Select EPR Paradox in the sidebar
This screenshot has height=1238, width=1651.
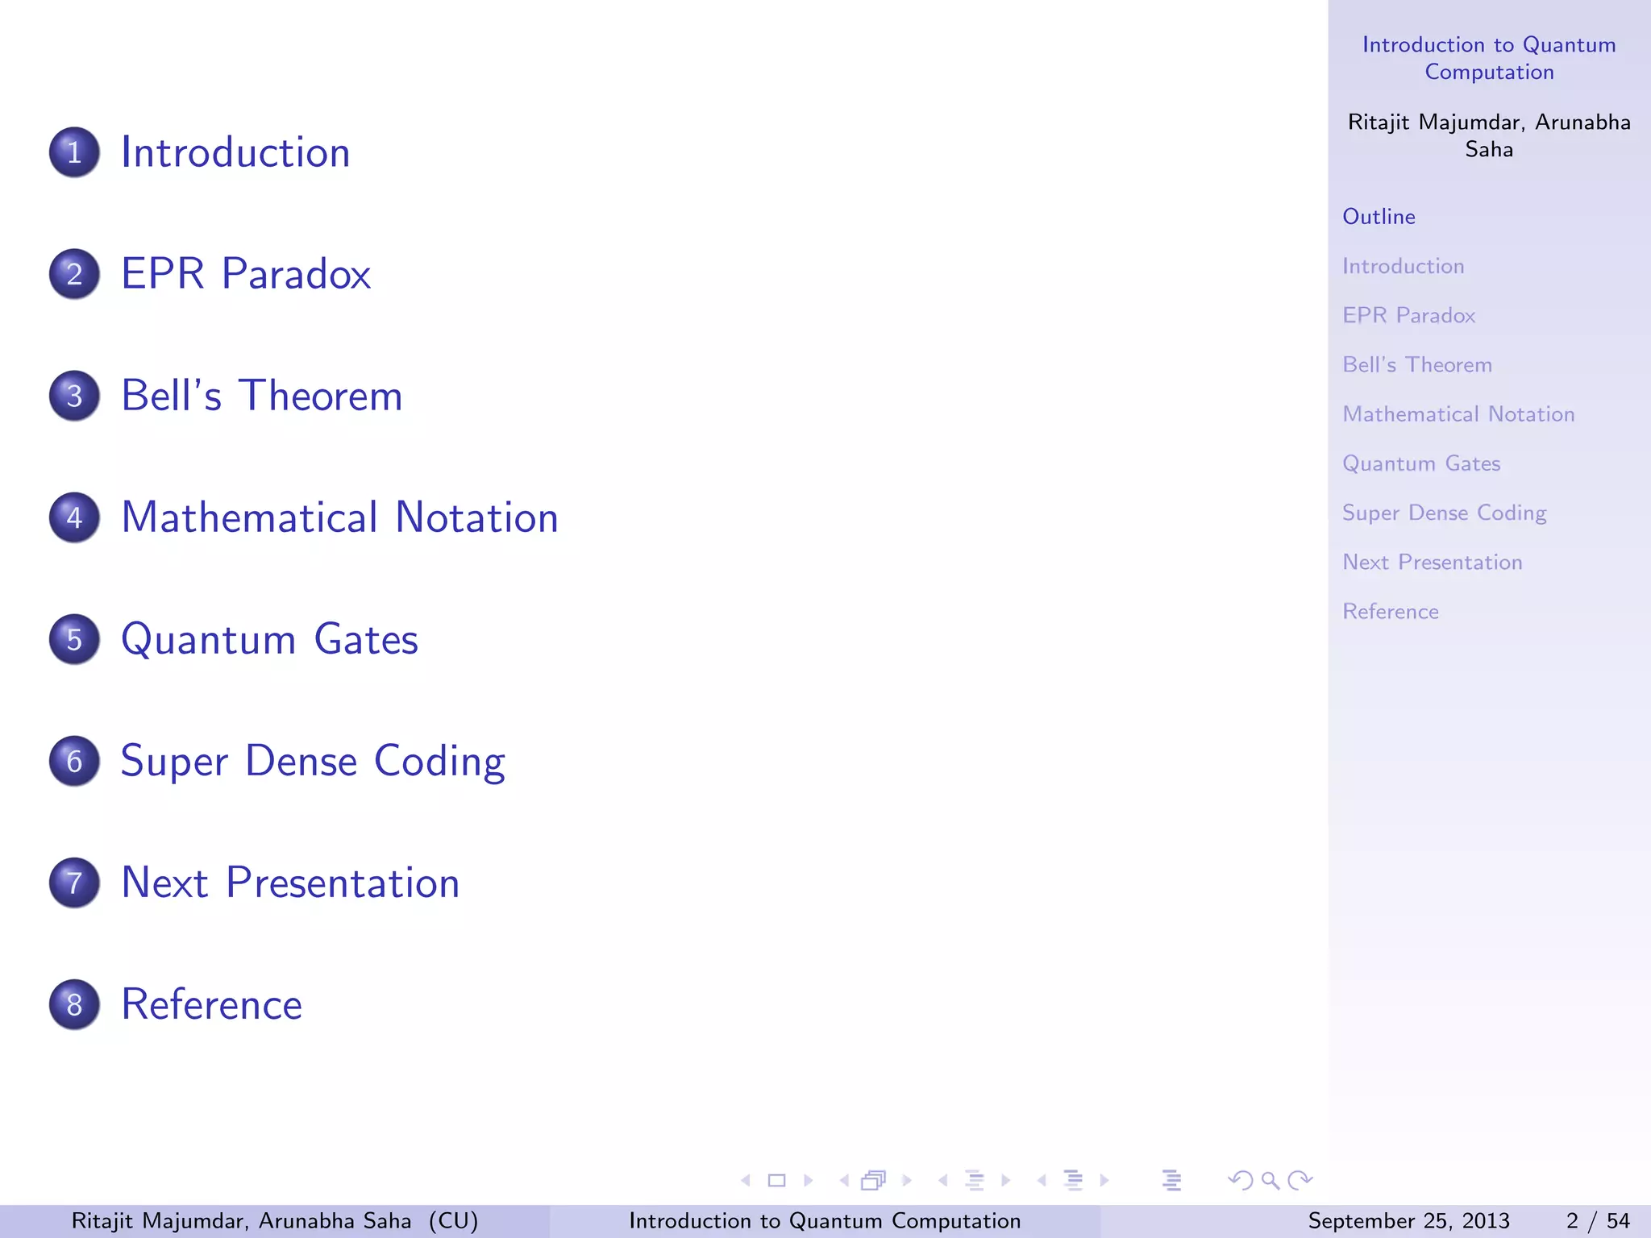pos(1409,315)
